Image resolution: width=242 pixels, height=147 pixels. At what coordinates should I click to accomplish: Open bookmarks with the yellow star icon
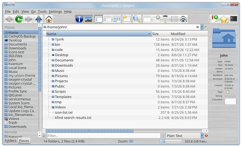[224, 19]
